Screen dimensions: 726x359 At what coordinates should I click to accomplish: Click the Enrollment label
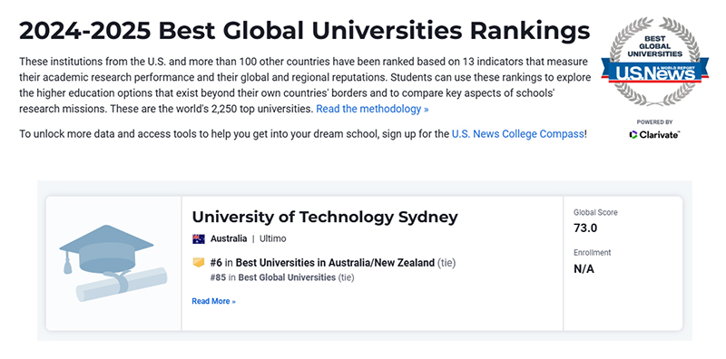(x=593, y=253)
